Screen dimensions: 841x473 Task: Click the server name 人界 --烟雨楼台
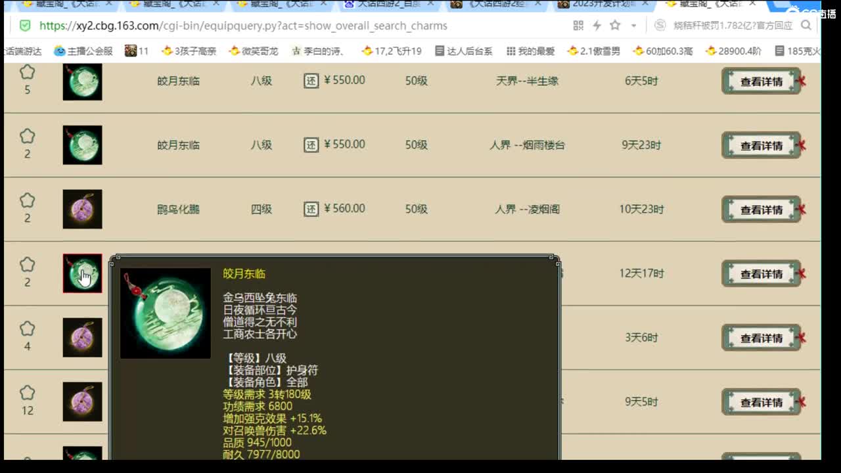click(527, 145)
